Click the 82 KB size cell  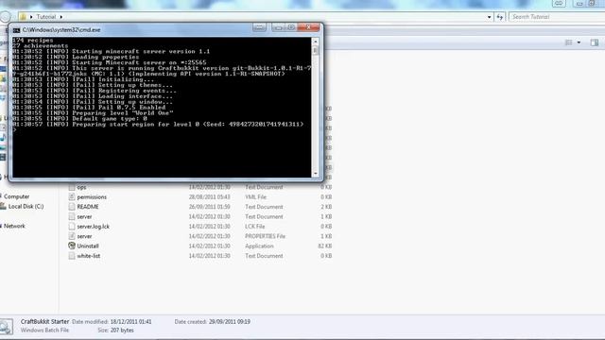pyautogui.click(x=325, y=246)
